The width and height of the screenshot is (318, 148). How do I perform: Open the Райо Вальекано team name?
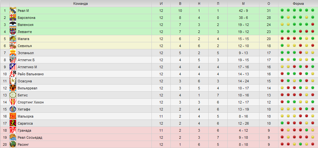pyautogui.click(x=31, y=74)
